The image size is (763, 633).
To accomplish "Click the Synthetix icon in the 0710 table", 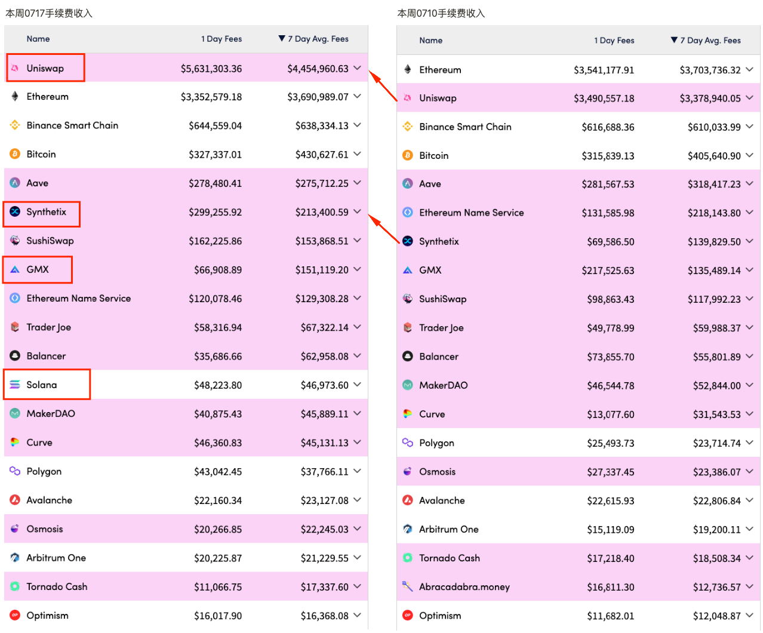I will pos(408,241).
